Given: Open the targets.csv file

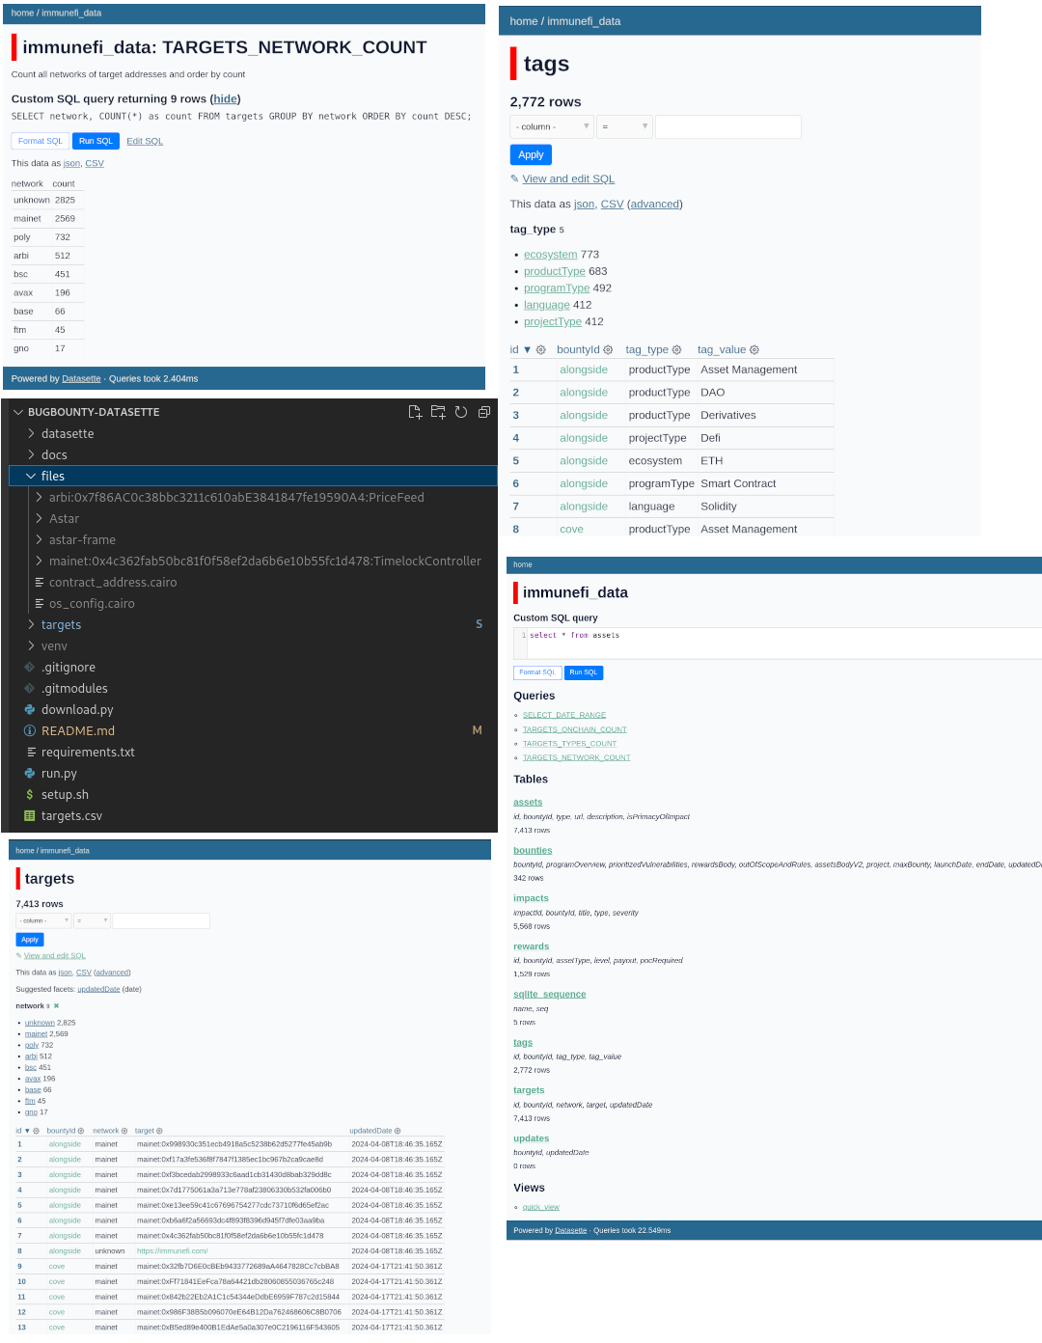Looking at the screenshot, I should point(71,816).
